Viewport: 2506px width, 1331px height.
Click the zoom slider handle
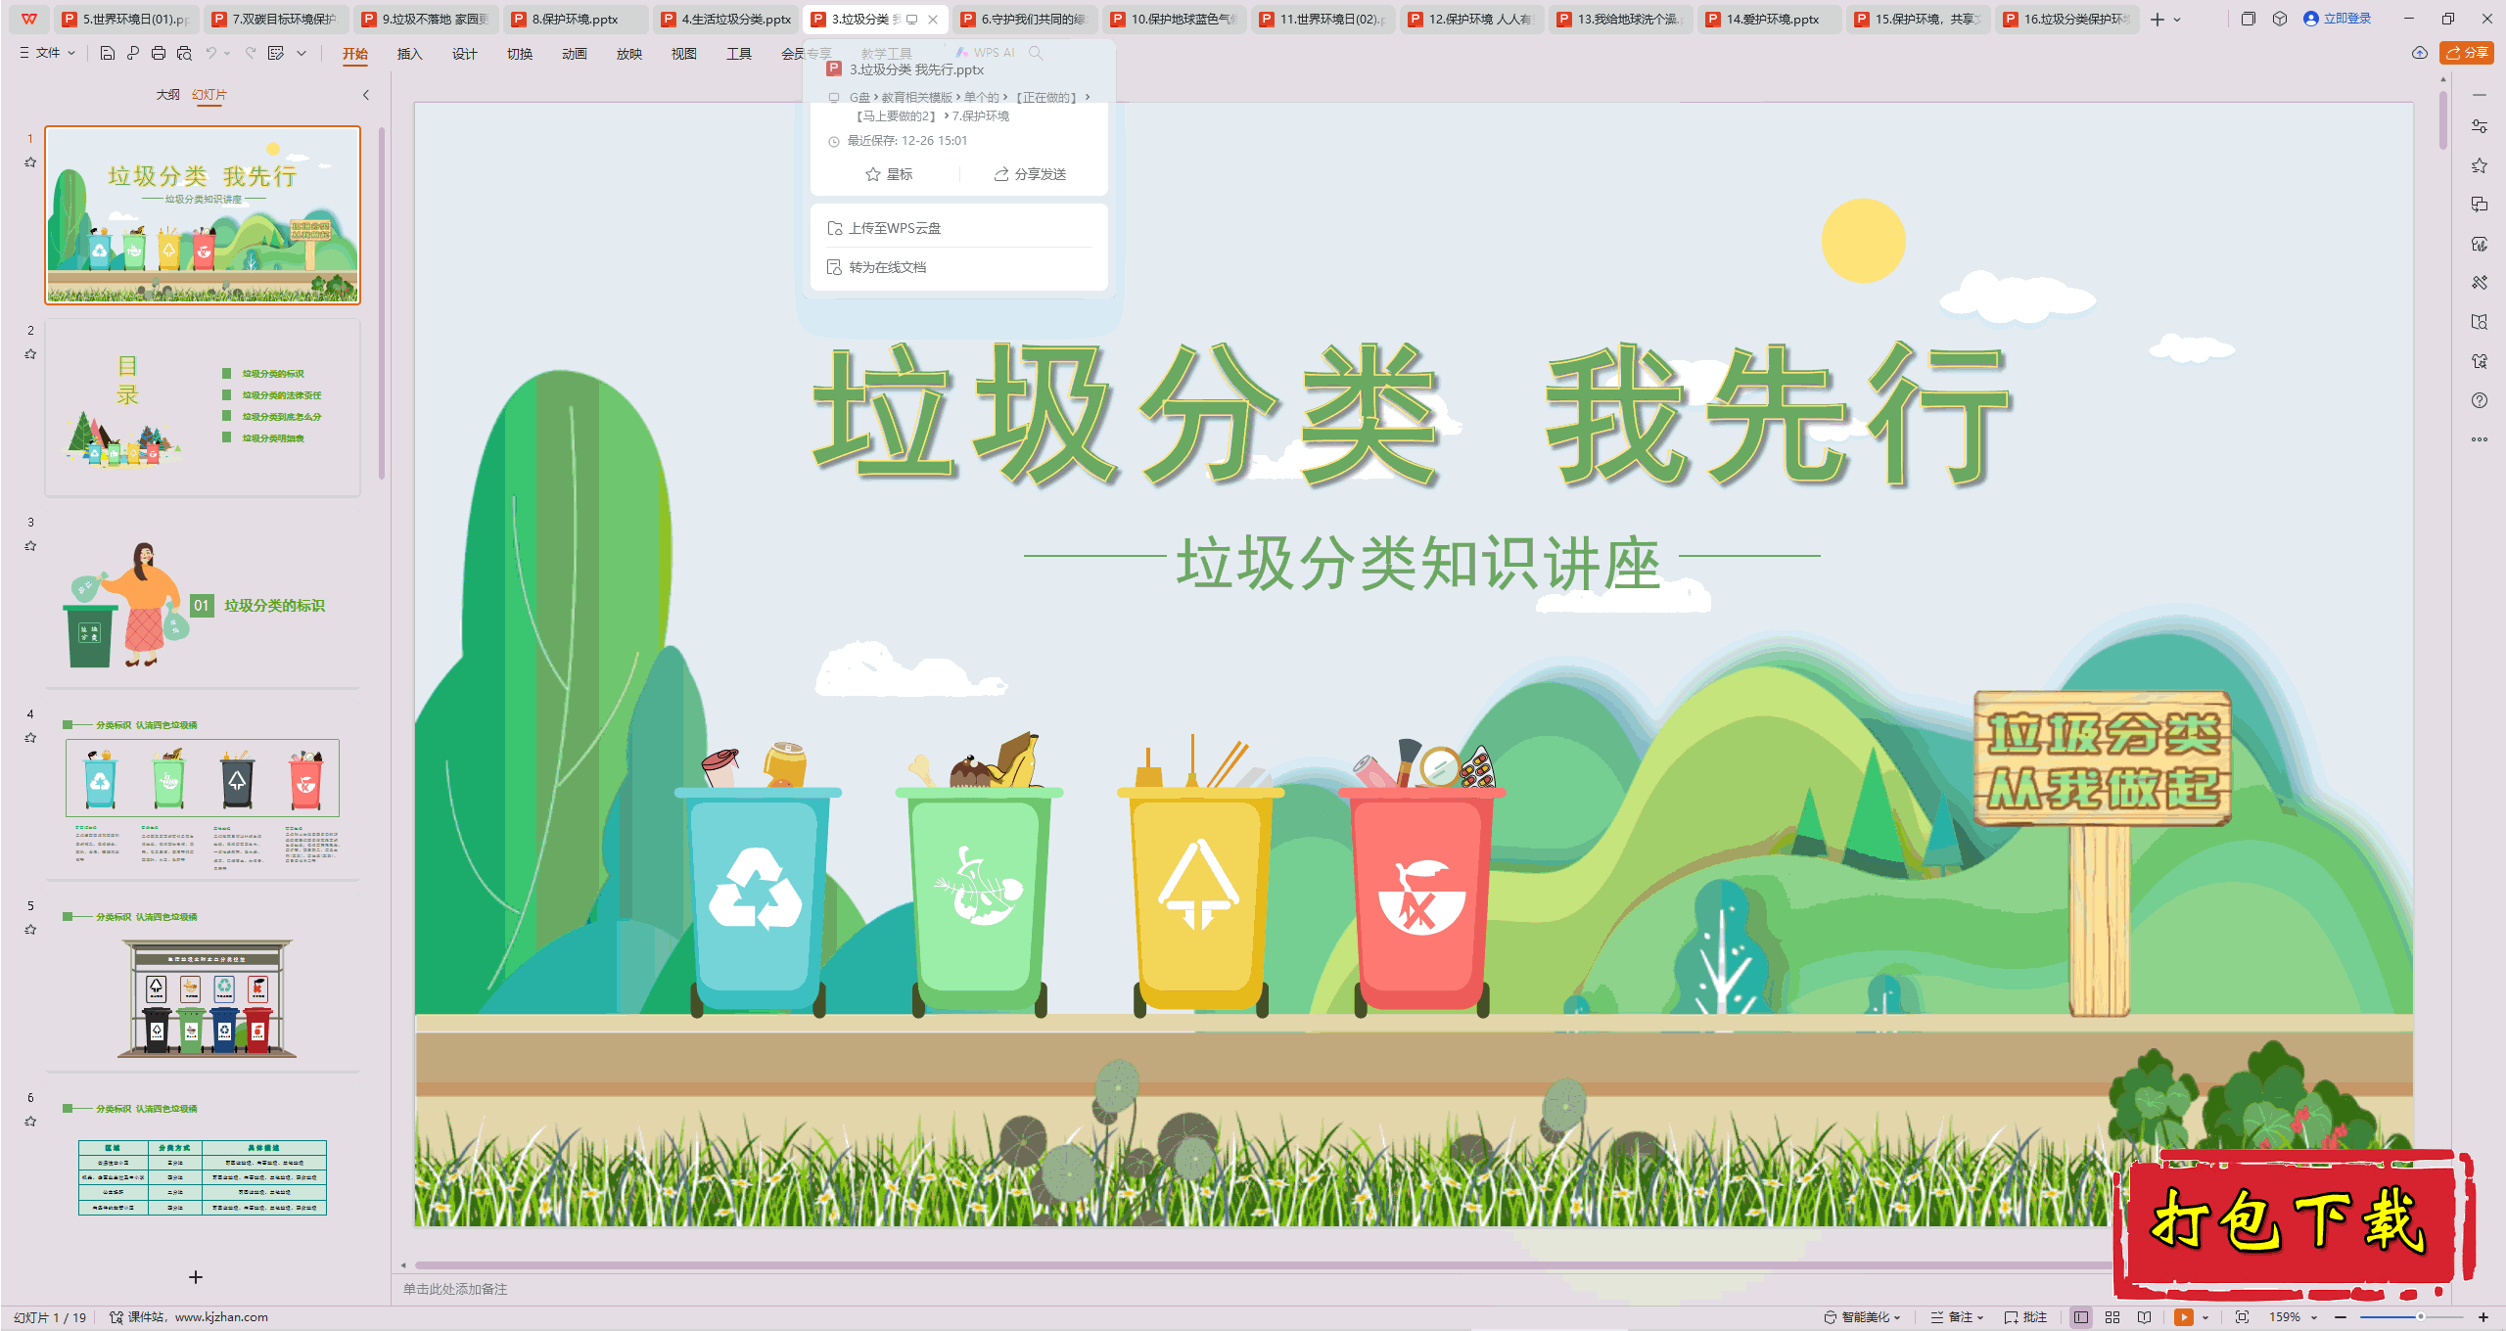pos(2420,1317)
